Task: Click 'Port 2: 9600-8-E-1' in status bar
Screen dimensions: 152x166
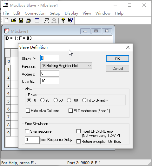Action: [84, 163]
